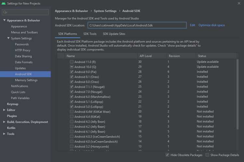The width and height of the screenshot is (244, 162).
Task: Click the Edit link for the SDK location
Action: pyautogui.click(x=193, y=25)
